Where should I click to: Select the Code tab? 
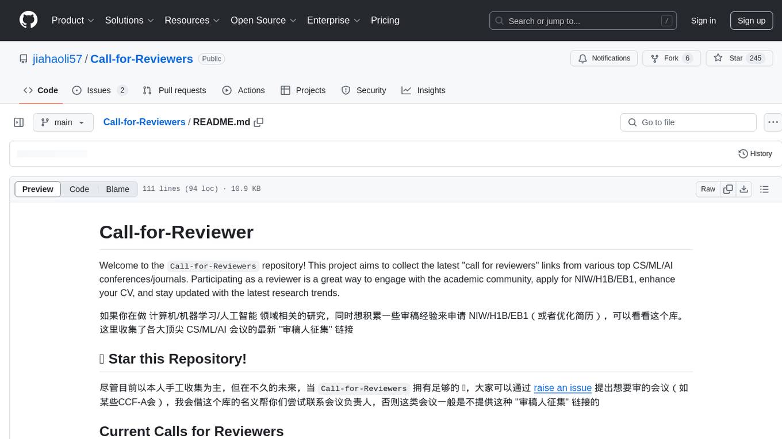(x=41, y=90)
